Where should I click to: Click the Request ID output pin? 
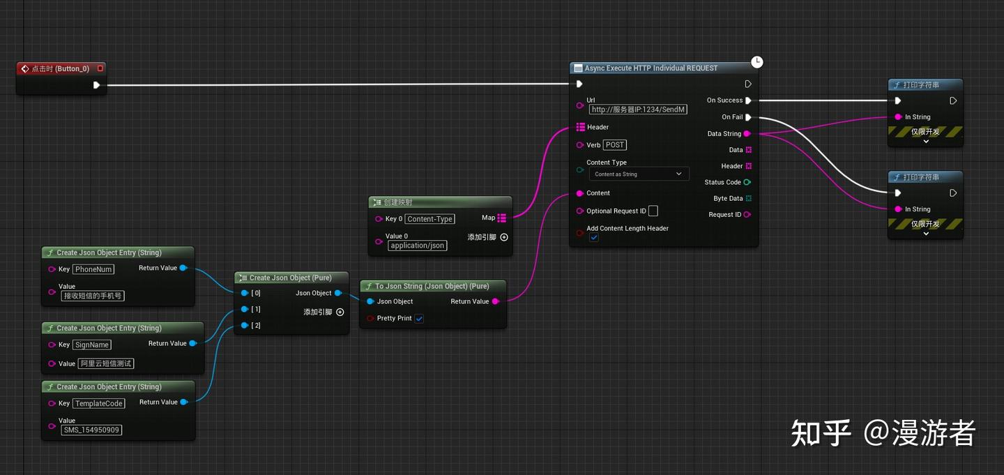[x=747, y=215]
